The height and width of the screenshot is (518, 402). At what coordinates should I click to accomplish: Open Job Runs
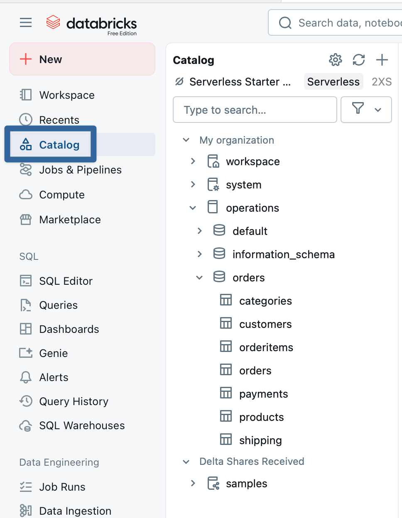click(62, 487)
